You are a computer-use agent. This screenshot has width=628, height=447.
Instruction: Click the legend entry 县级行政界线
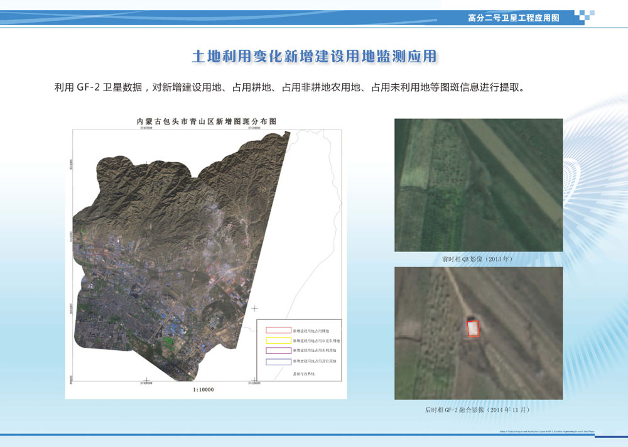303,374
